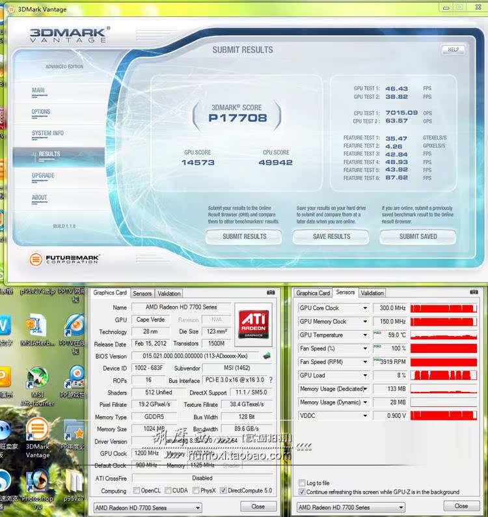Screen dimensions: 488x517
Task: Open the VDDC sensor dropdown
Action: pyautogui.click(x=365, y=416)
